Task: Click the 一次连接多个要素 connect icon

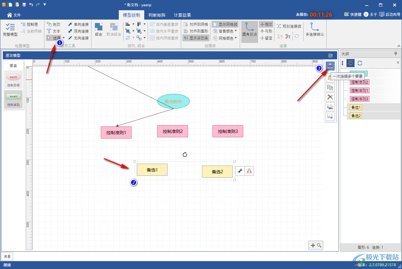Action: click(330, 66)
